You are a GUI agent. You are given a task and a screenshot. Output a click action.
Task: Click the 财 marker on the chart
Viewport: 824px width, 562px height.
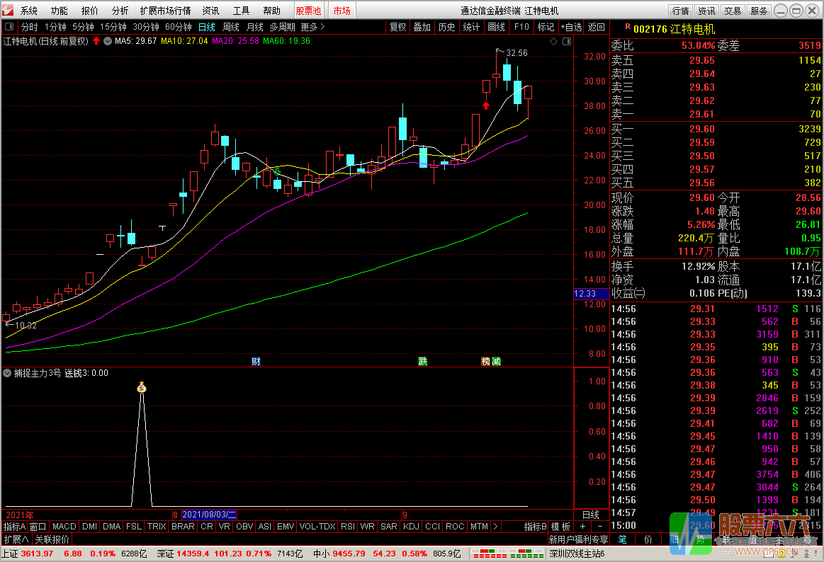click(256, 361)
